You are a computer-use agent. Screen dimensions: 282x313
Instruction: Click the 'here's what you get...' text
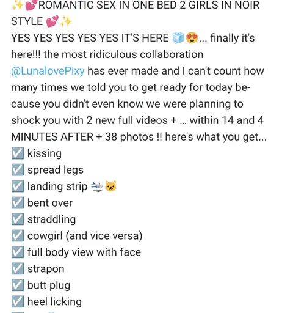215,137
